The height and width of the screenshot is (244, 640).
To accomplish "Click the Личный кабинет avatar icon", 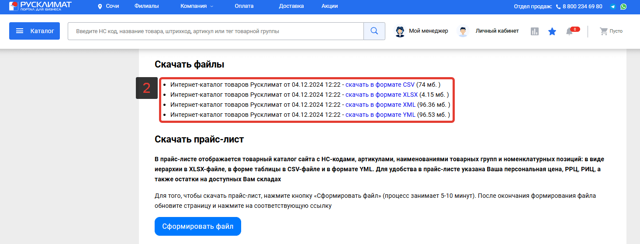I will (463, 31).
